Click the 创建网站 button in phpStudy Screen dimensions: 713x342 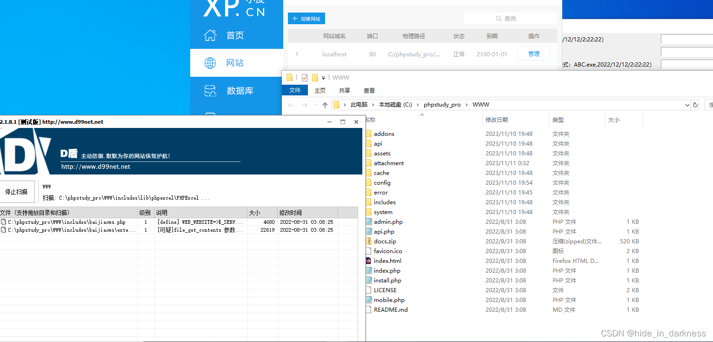[x=306, y=19]
